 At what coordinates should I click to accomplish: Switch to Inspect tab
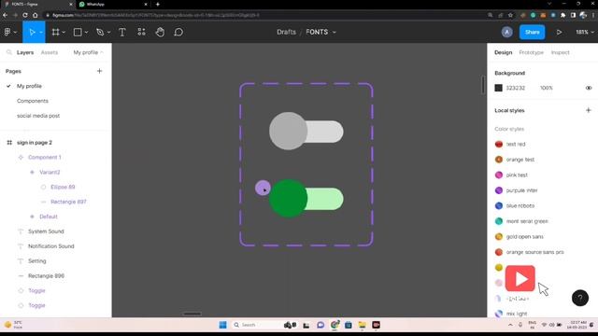(560, 52)
